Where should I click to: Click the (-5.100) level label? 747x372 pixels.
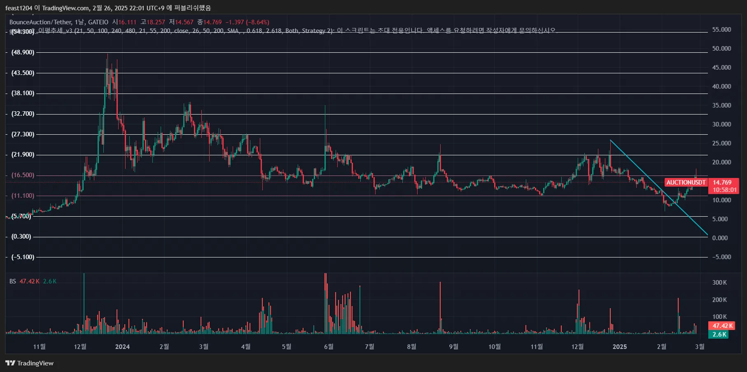[x=23, y=257]
